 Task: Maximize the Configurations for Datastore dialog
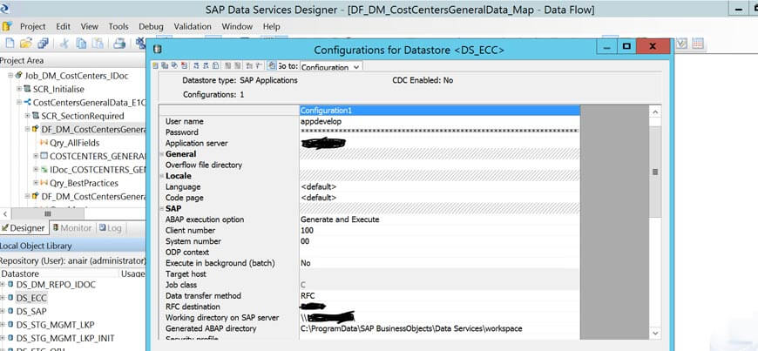626,46
